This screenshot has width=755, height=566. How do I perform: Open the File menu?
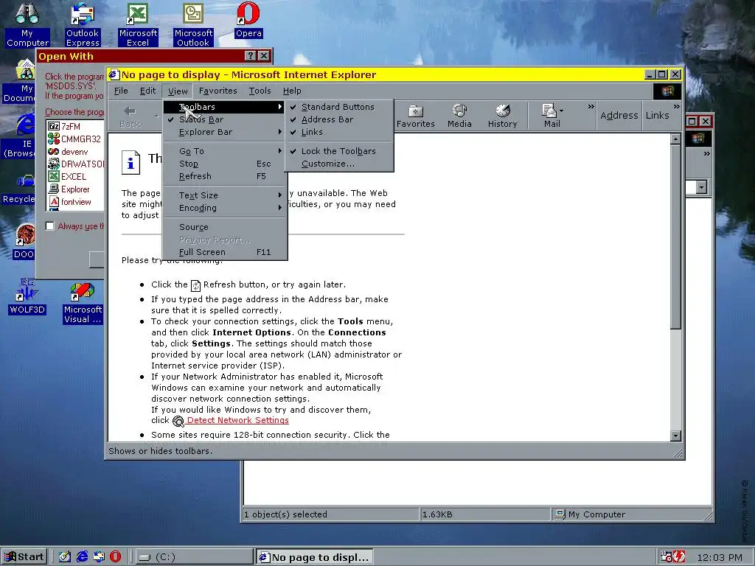[121, 91]
